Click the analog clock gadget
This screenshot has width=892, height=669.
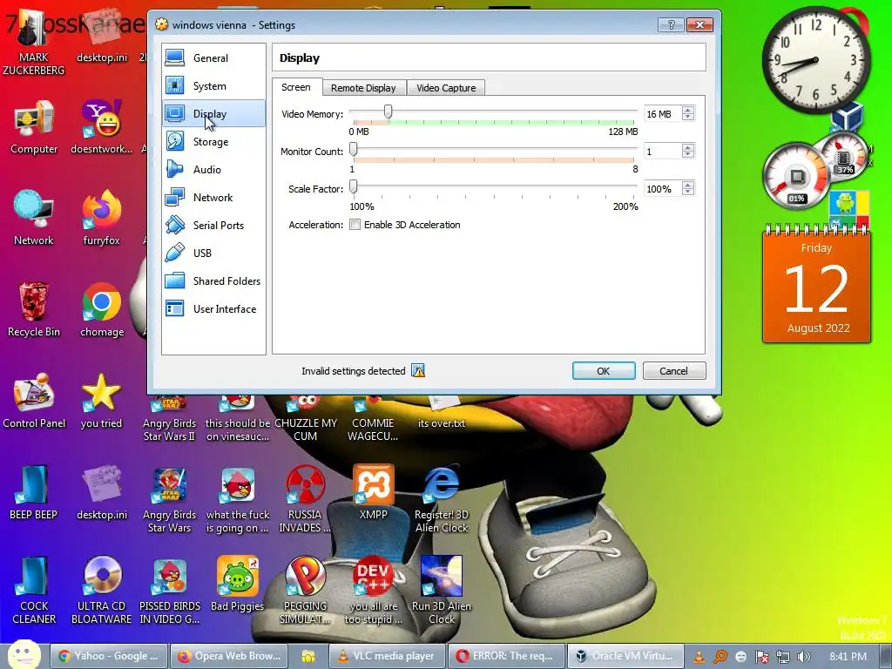point(815,60)
